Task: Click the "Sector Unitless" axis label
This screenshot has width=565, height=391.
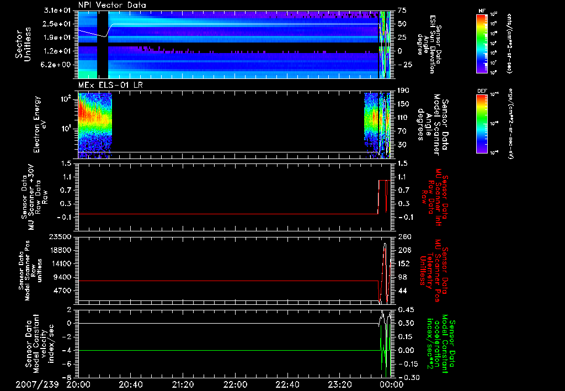Action: [23, 44]
